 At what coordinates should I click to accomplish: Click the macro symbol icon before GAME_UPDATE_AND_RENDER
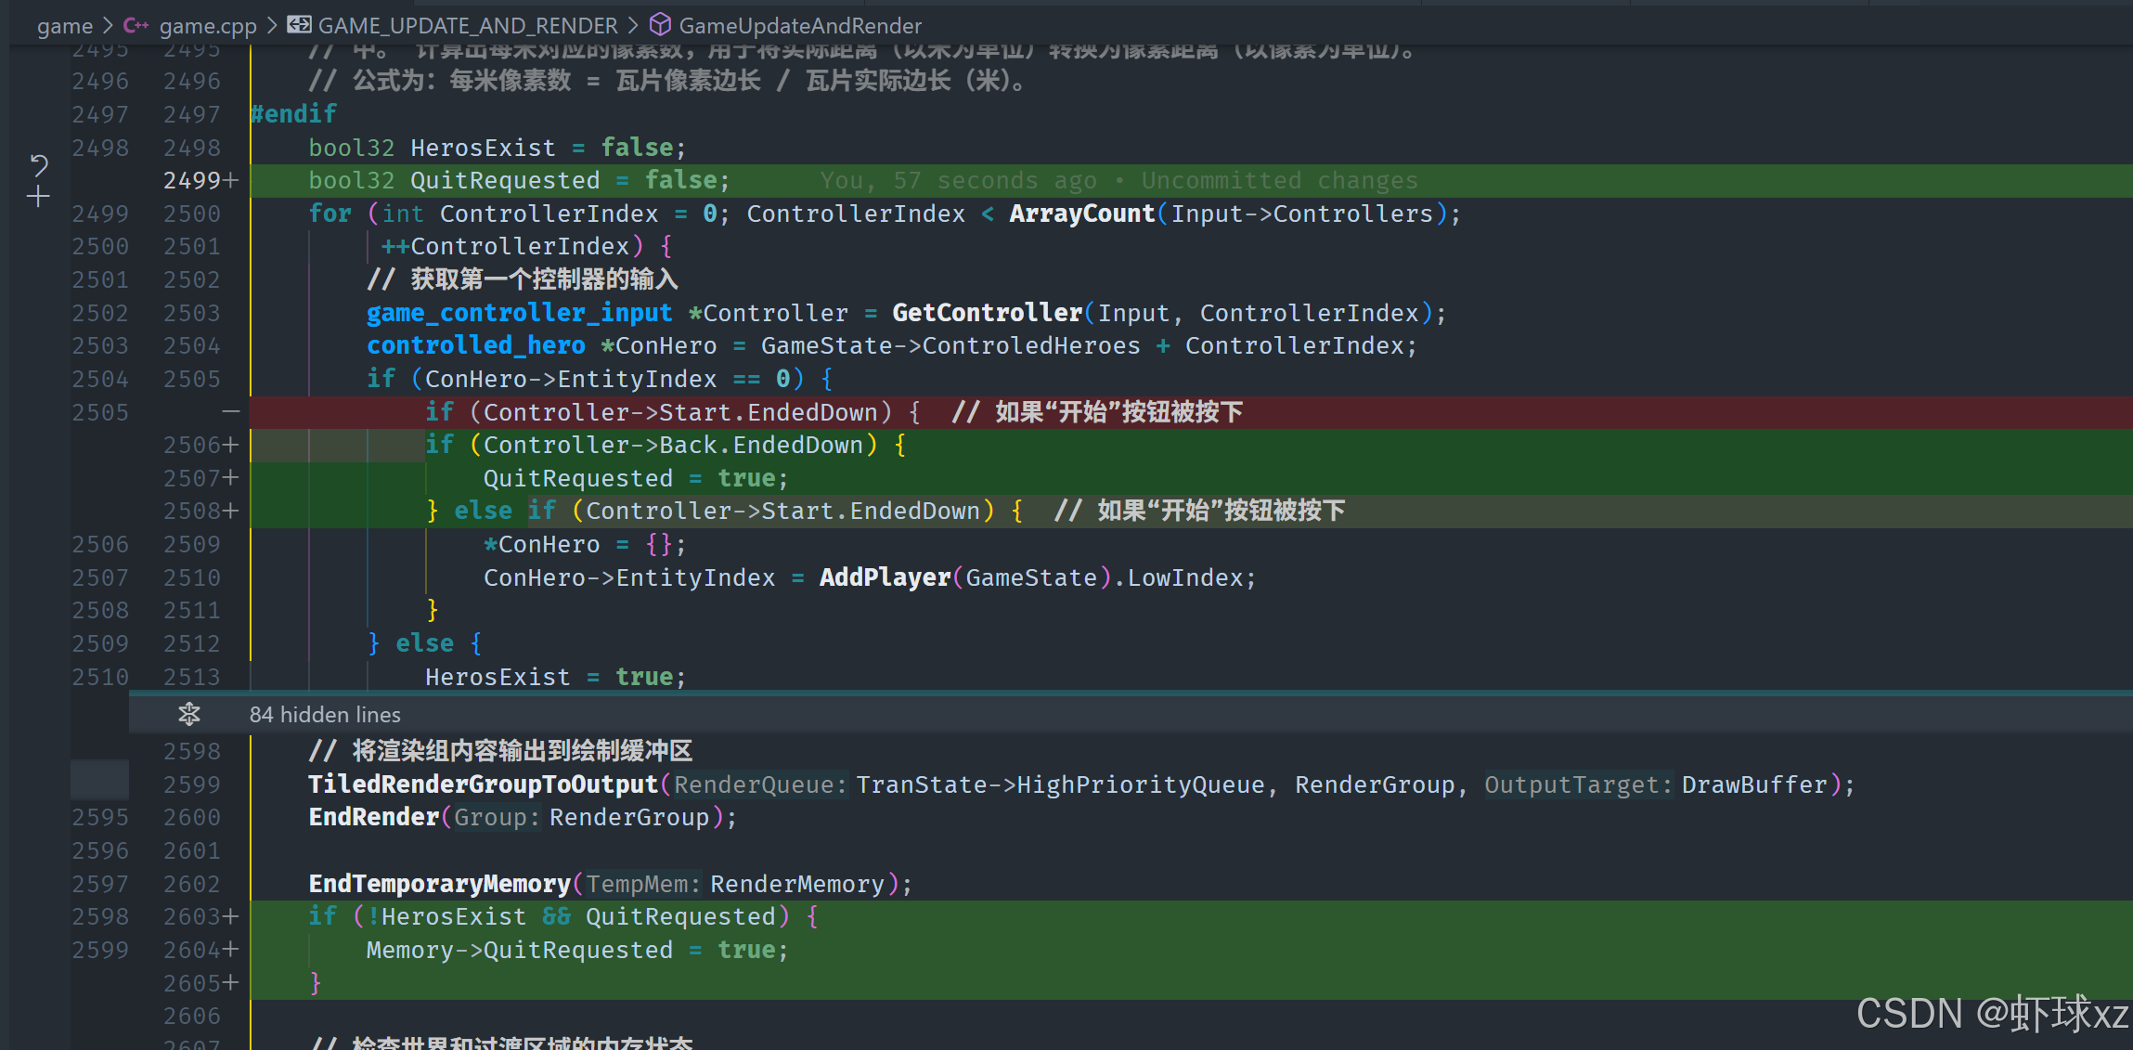pos(299,25)
